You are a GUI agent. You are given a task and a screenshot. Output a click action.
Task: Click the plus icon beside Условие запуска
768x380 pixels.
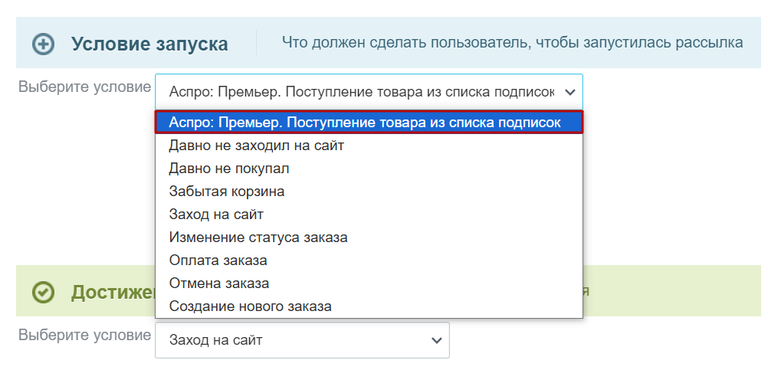[43, 44]
